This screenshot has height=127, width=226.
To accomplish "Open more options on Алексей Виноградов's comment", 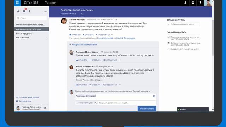I will point(120,60).
